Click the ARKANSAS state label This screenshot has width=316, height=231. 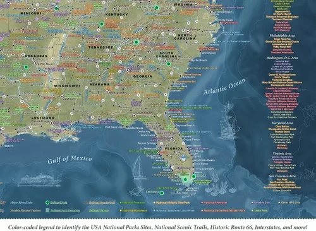36,56
